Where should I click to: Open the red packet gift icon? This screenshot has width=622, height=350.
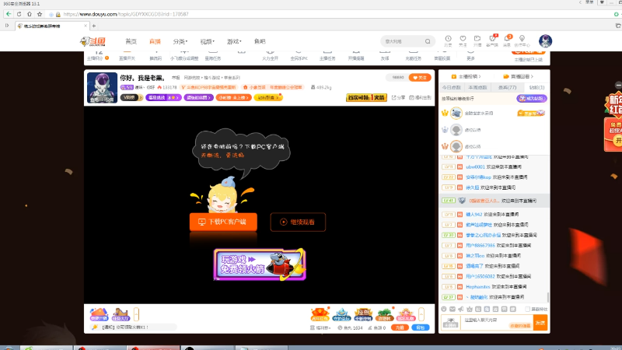[x=320, y=314]
